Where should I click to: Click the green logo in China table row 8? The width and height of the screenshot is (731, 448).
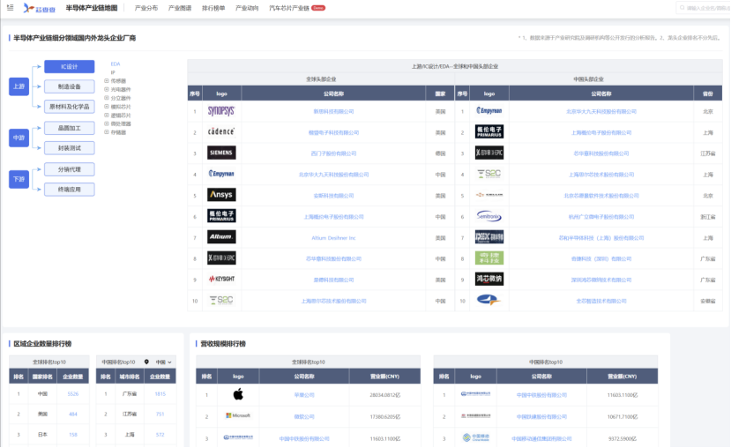pyautogui.click(x=489, y=258)
